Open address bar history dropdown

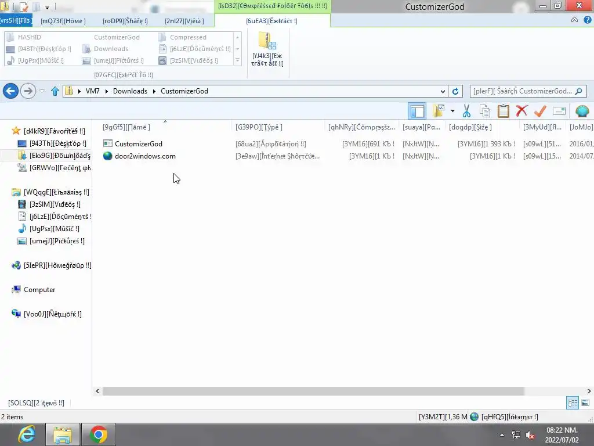pyautogui.click(x=443, y=91)
